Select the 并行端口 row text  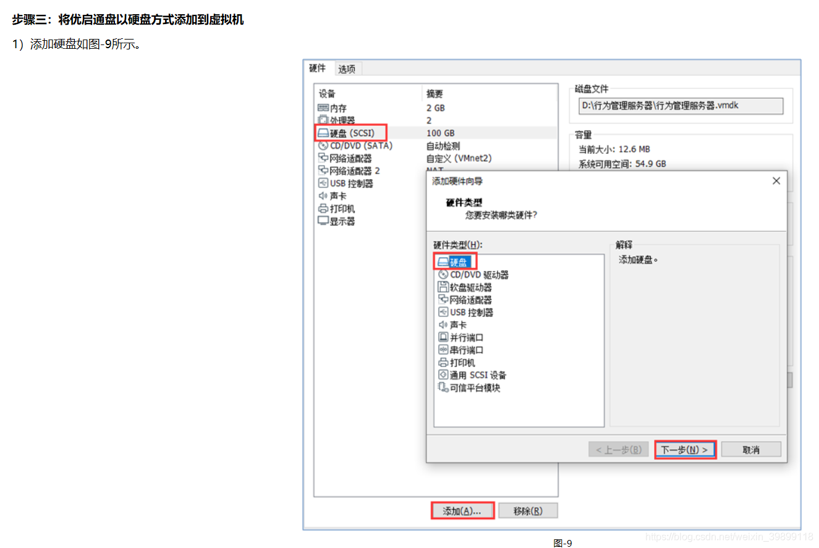[x=467, y=337]
